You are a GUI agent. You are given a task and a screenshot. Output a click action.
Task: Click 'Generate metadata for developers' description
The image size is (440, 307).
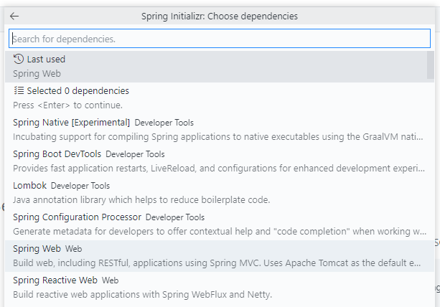click(x=220, y=231)
